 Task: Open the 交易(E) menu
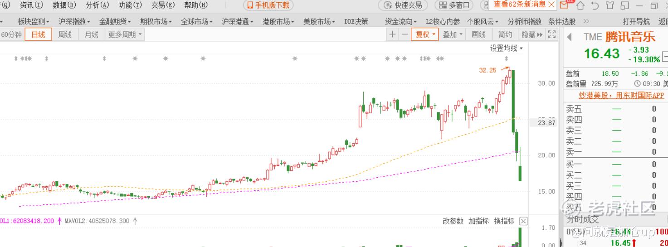coord(163,5)
